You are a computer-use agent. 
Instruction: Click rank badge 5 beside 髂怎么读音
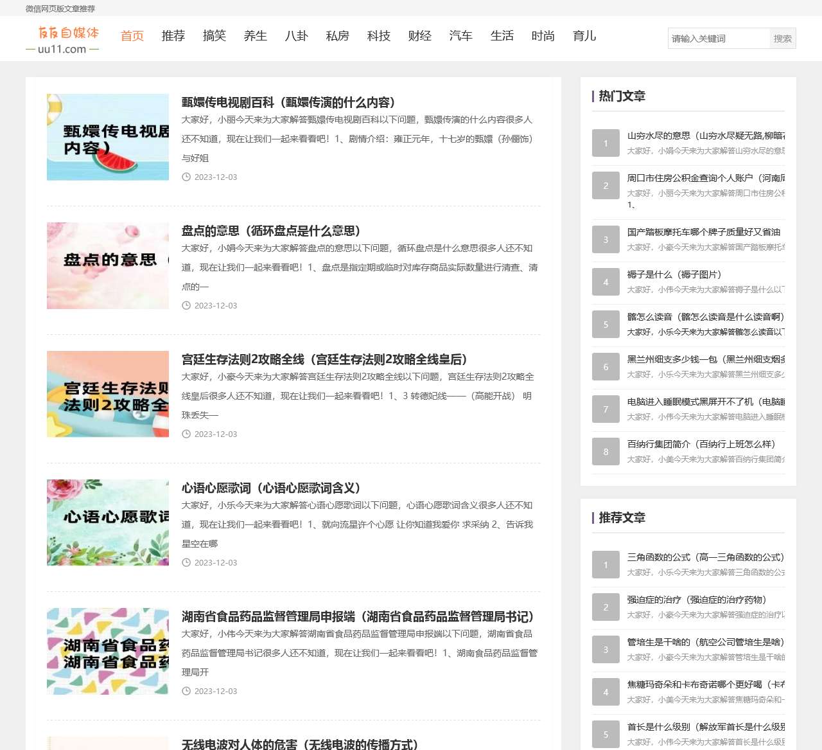click(x=606, y=325)
